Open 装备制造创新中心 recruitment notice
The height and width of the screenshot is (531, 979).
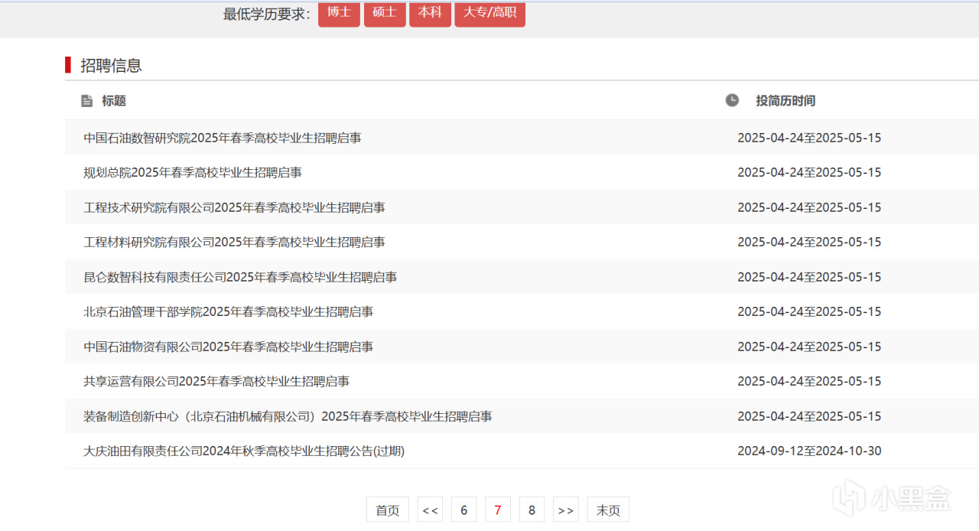tap(288, 416)
